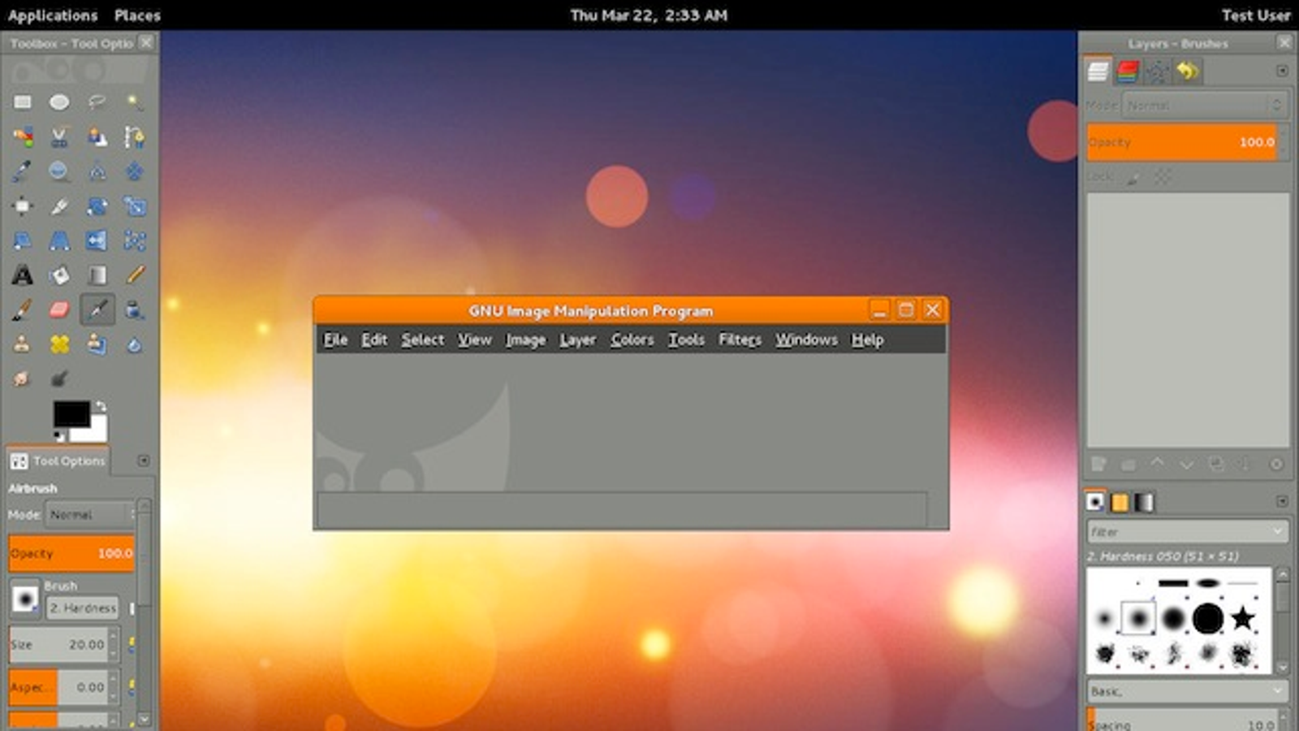Select the Heal tool

(59, 344)
